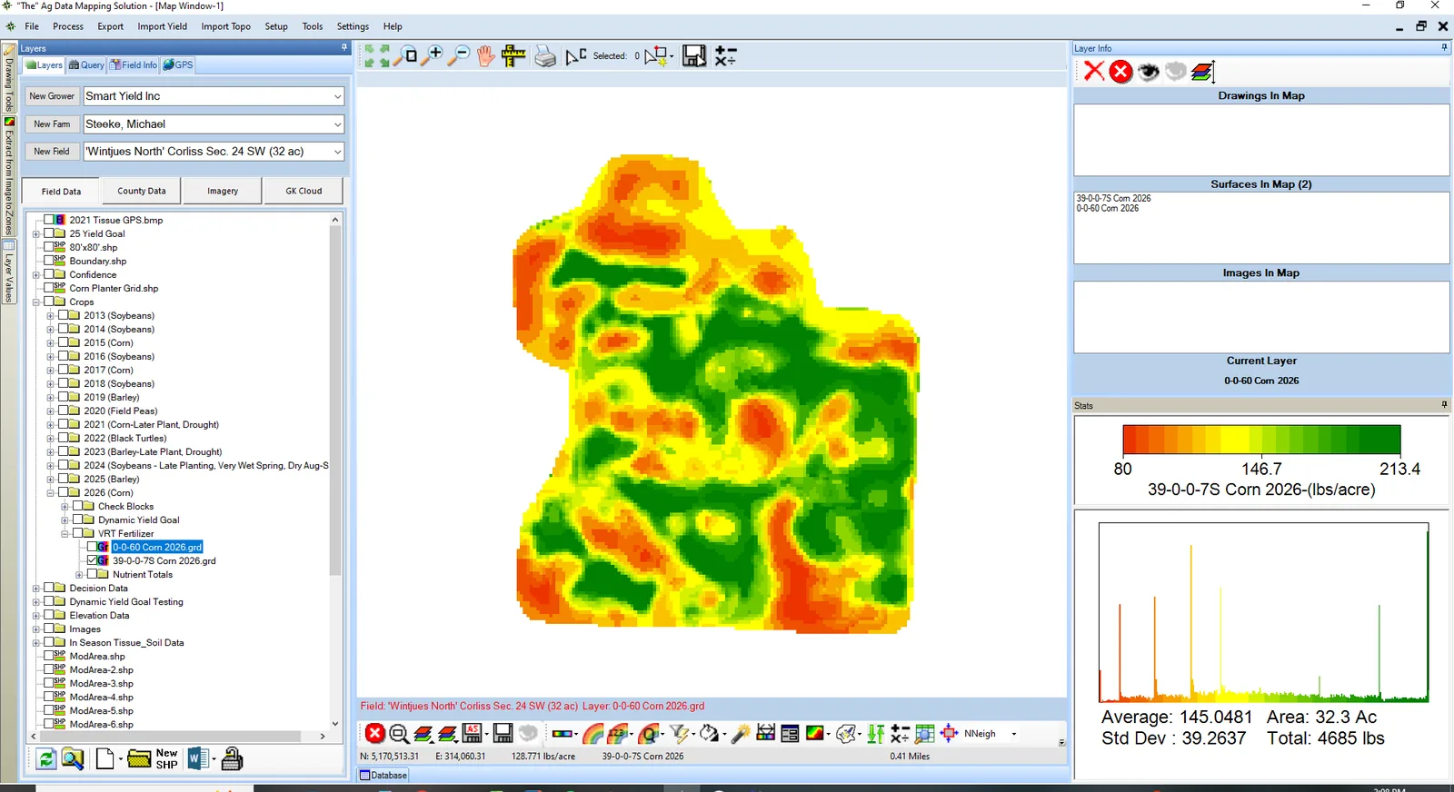Viewport: 1454px width, 792px height.
Task: Click the Imagery button
Action: [223, 191]
